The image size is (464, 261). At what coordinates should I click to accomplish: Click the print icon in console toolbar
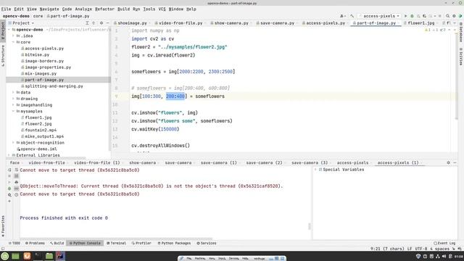point(16,182)
